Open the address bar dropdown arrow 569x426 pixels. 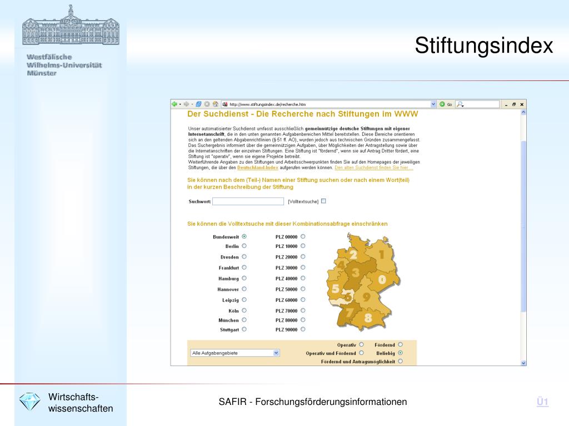click(x=433, y=104)
